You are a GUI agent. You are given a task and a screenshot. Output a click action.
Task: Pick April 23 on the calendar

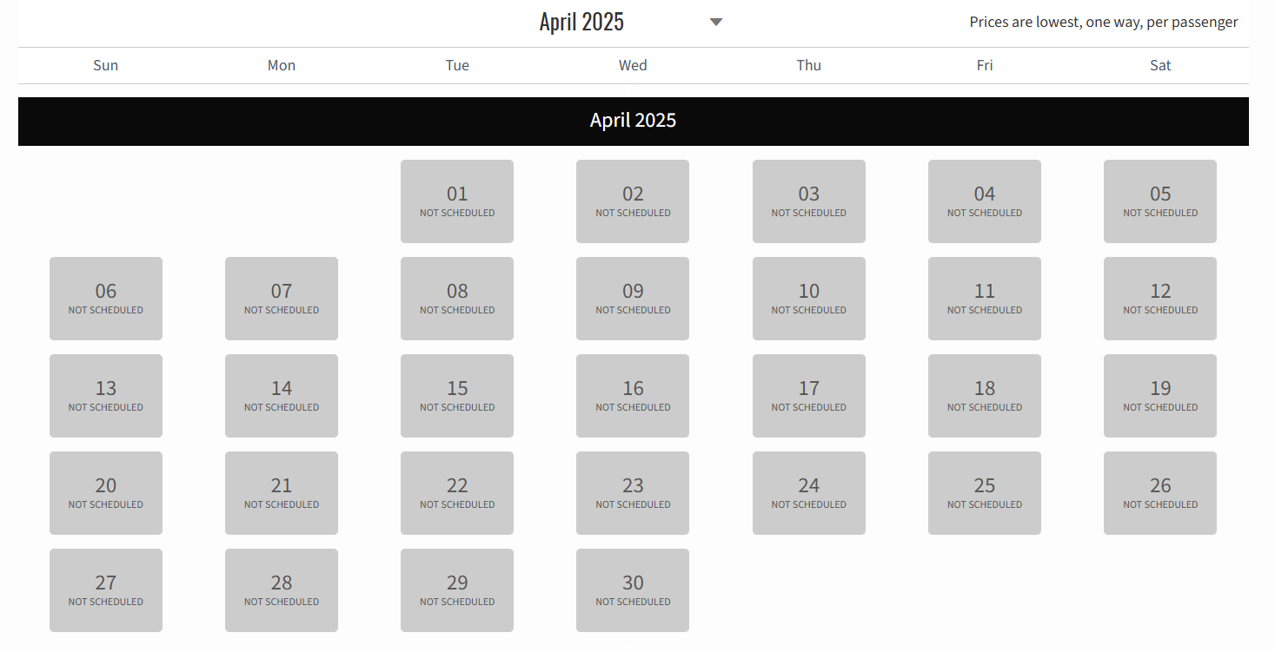click(x=633, y=493)
